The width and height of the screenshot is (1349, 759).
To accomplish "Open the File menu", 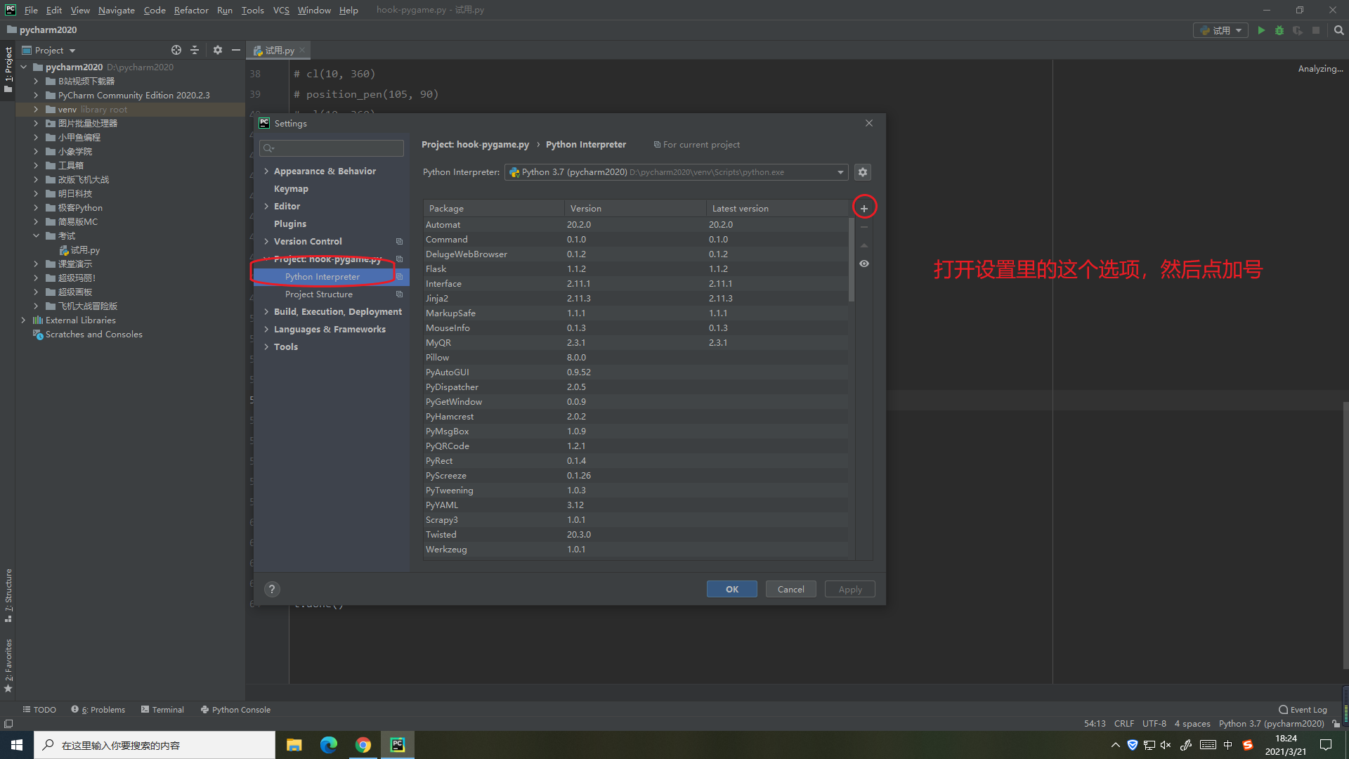I will point(31,10).
